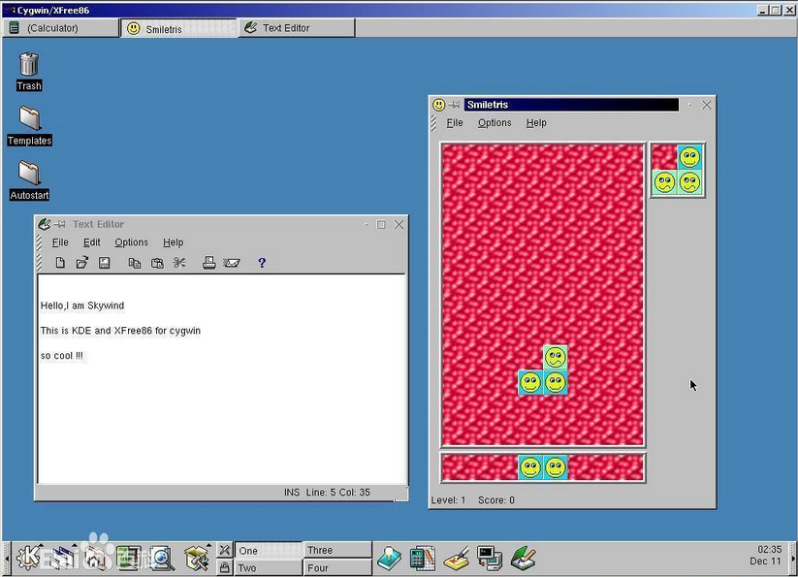Switch to the Smiletris taskbar button
798x577 pixels.
[179, 28]
